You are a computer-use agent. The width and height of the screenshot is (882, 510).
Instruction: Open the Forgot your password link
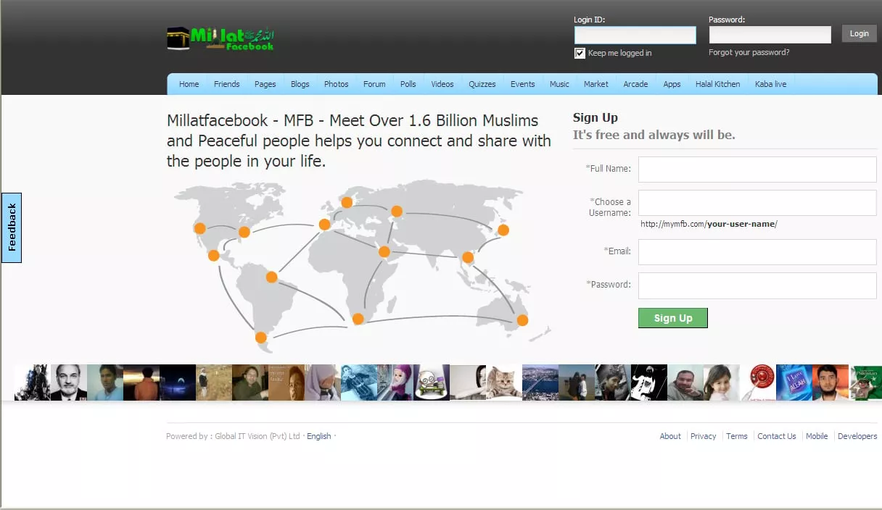749,52
